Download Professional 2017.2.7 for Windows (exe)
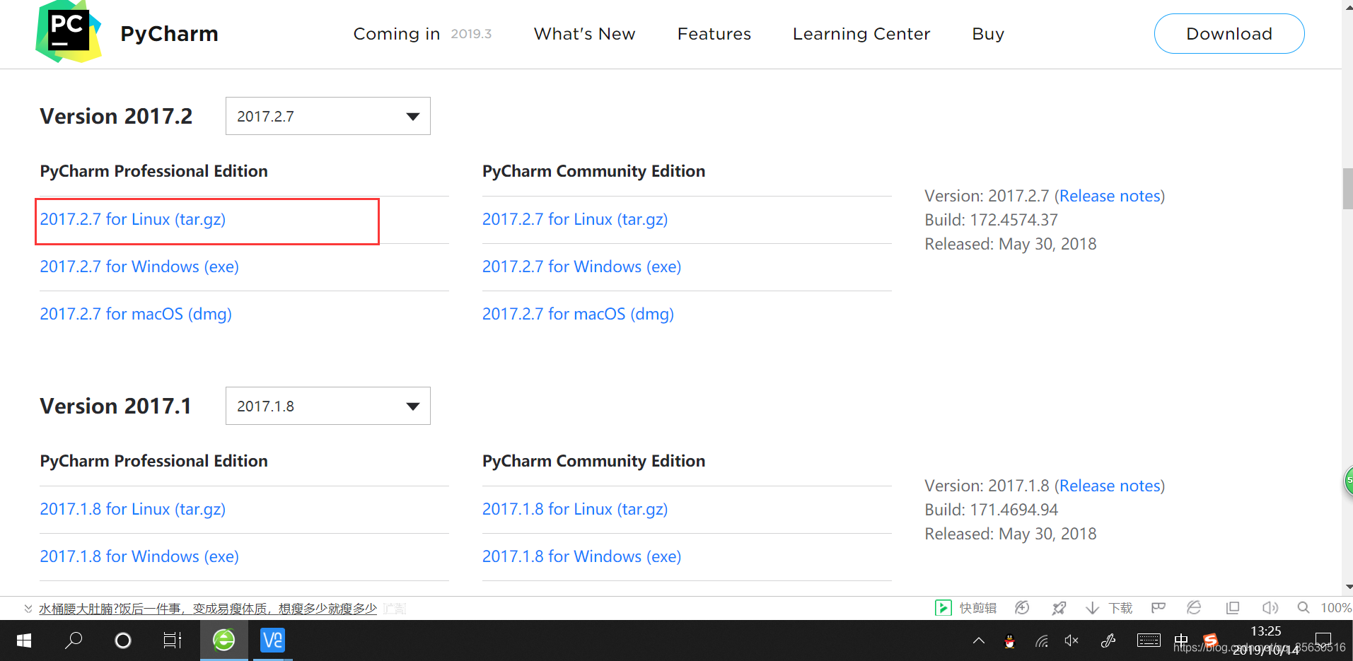 click(139, 267)
